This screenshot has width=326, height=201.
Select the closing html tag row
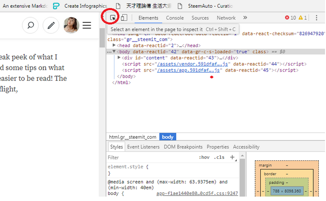click(x=121, y=82)
